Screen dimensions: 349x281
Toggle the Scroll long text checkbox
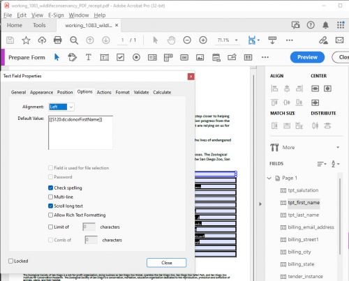coord(50,206)
